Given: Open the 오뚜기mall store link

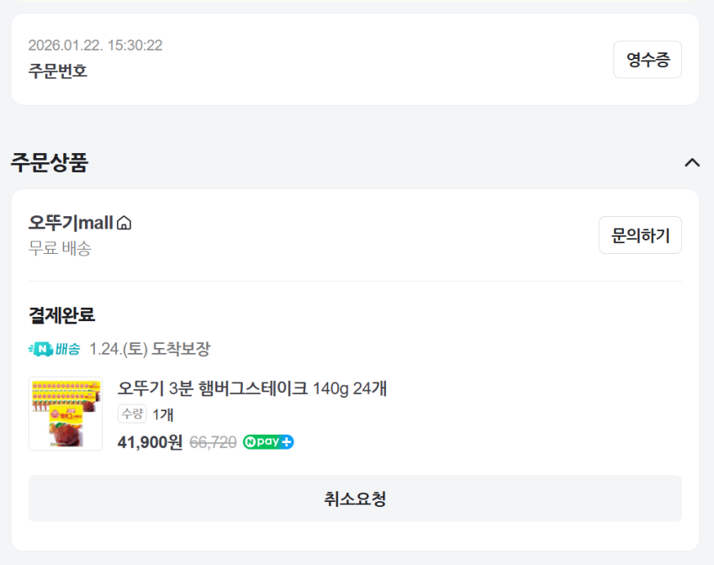Looking at the screenshot, I should tap(71, 223).
